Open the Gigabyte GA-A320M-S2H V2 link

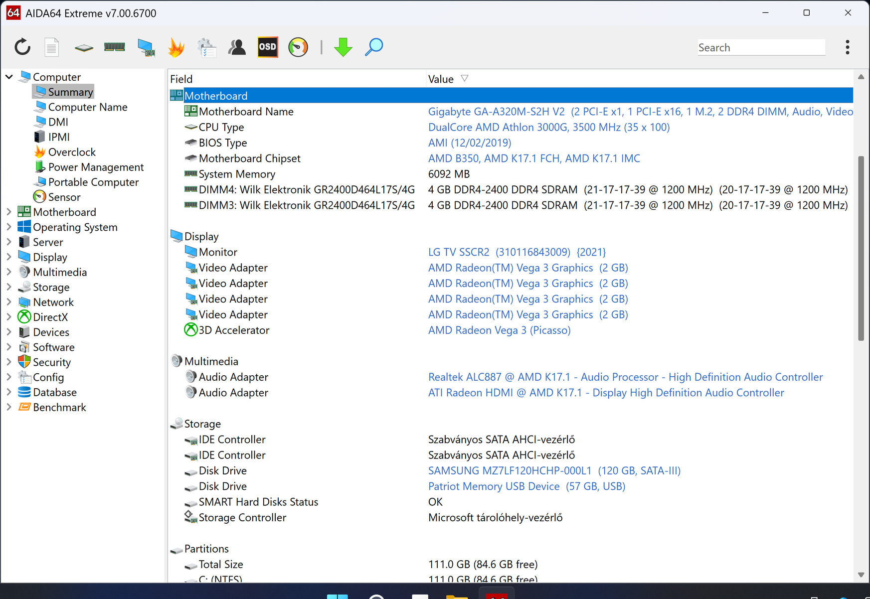(640, 111)
